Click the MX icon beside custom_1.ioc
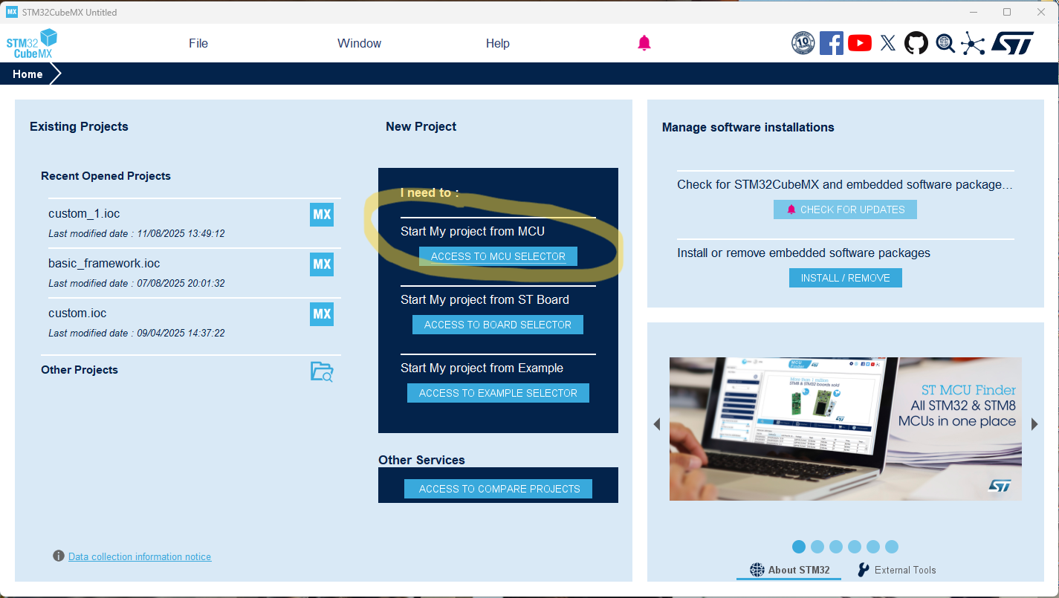 pyautogui.click(x=322, y=215)
